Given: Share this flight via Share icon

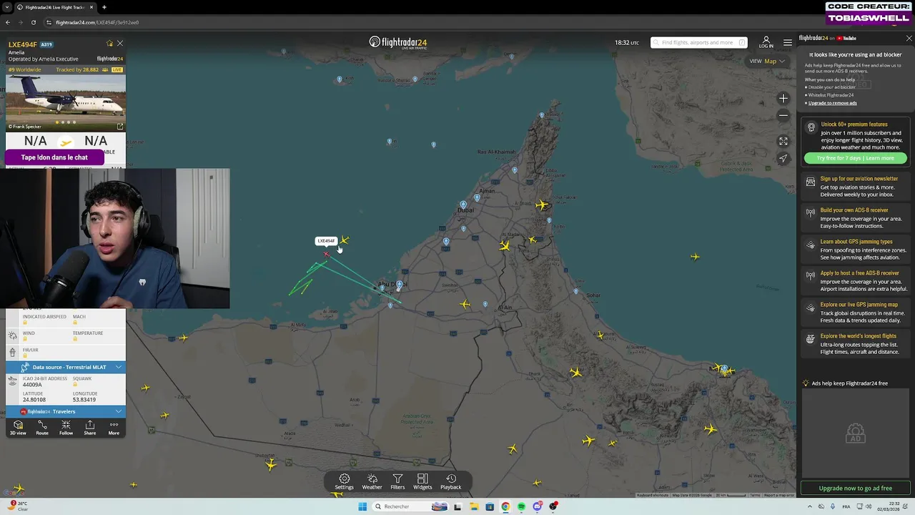Looking at the screenshot, I should pyautogui.click(x=90, y=427).
